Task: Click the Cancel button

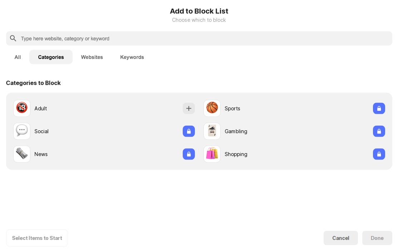Action: tap(341, 238)
